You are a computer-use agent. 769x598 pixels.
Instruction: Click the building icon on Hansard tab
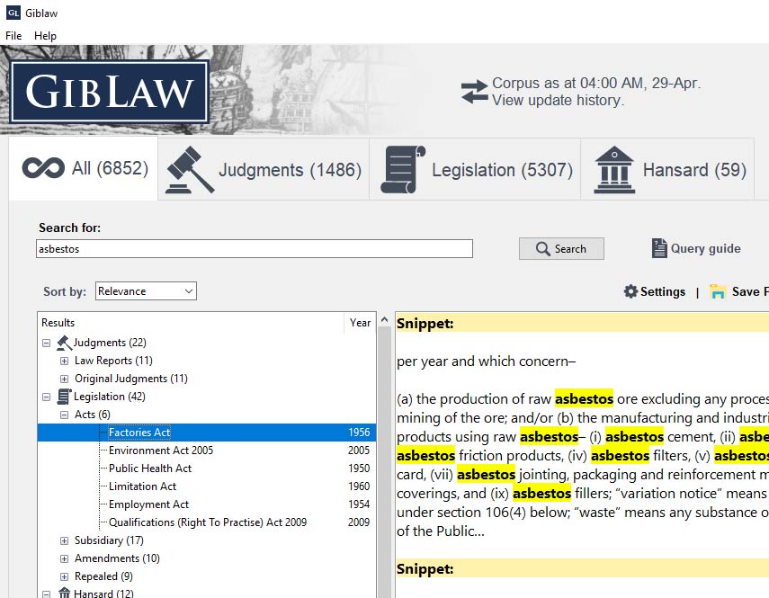[614, 170]
